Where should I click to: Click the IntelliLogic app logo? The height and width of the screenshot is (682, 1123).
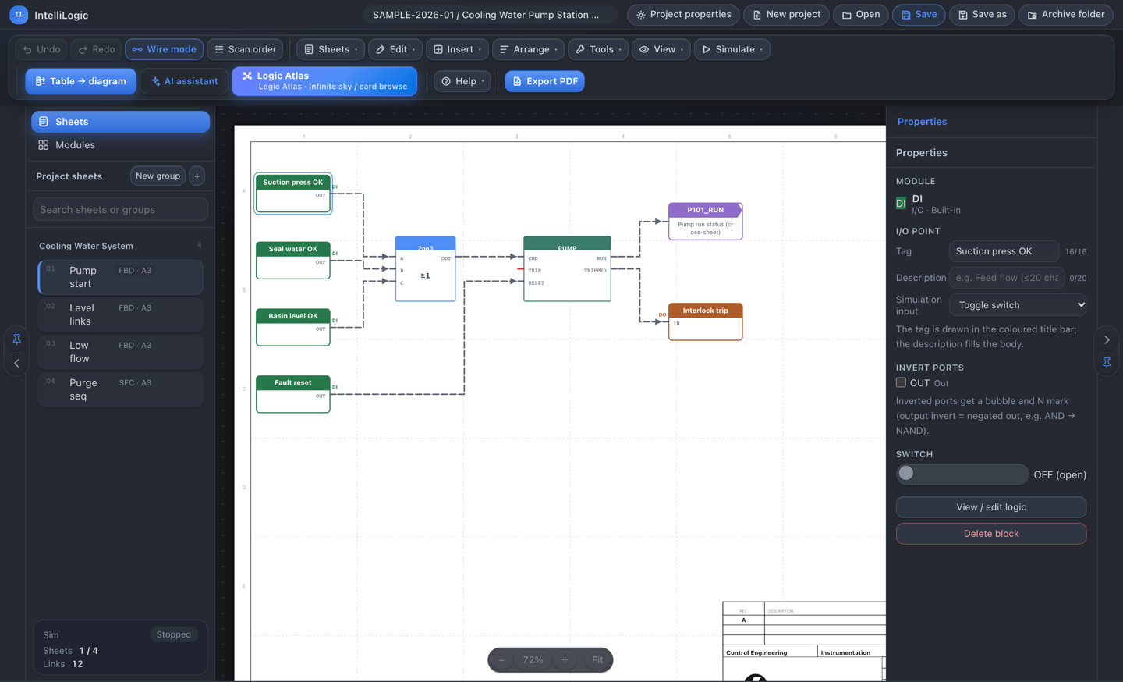coord(19,15)
